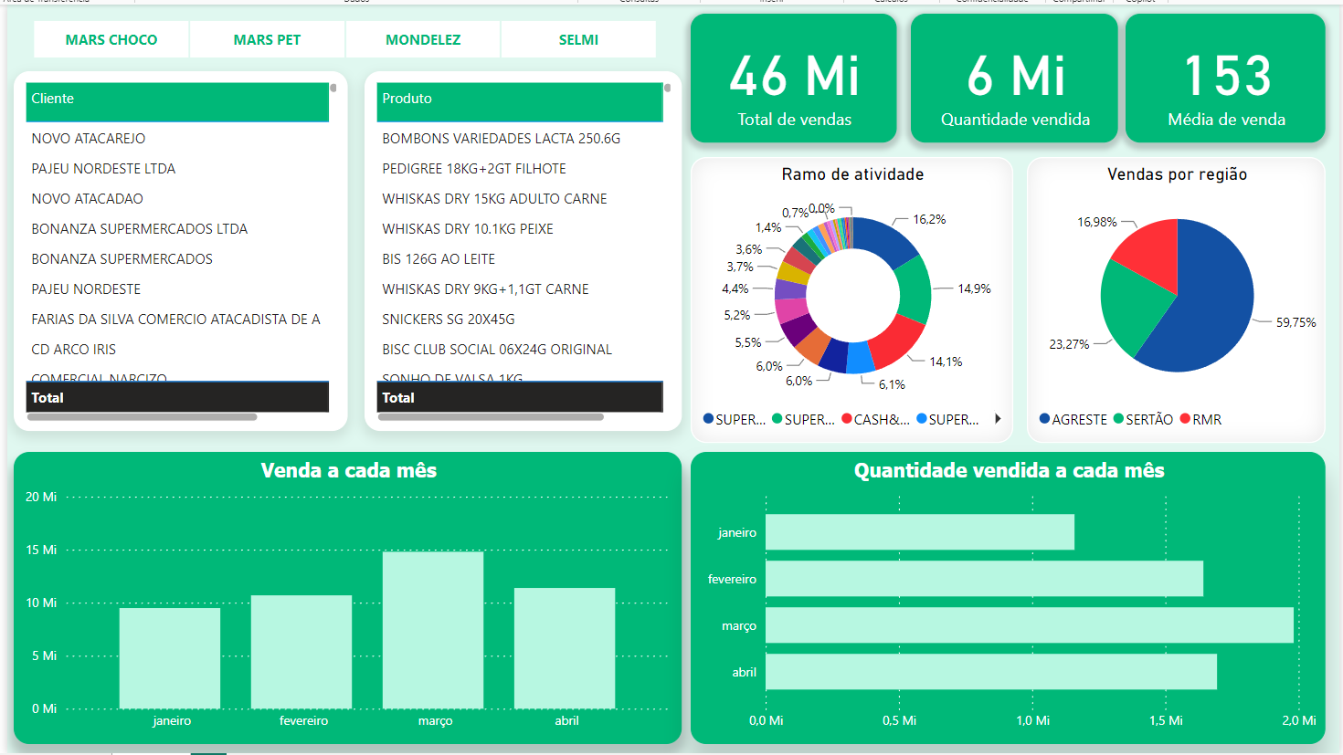Click the AGRESTE blue legend marker
Viewport: 1343px width, 755px height.
[1044, 419]
